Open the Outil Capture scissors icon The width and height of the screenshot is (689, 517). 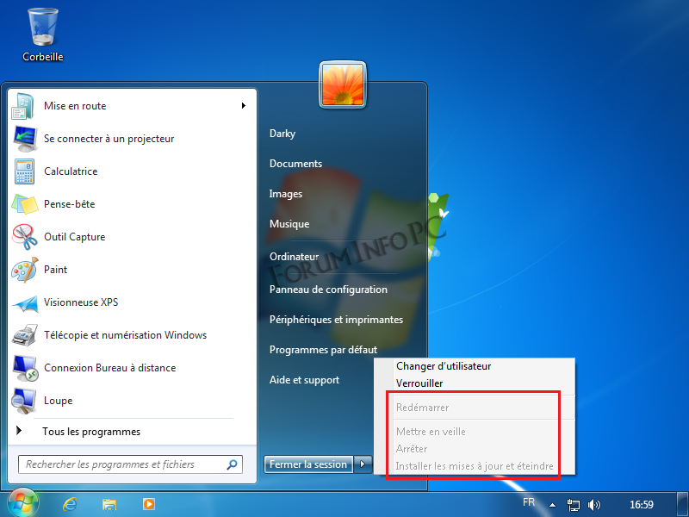point(25,237)
